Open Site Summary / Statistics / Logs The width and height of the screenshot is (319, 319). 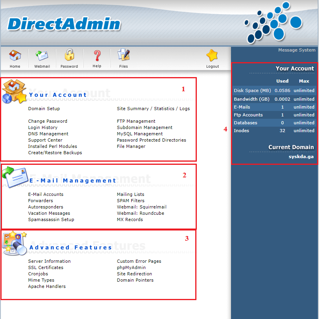click(153, 109)
